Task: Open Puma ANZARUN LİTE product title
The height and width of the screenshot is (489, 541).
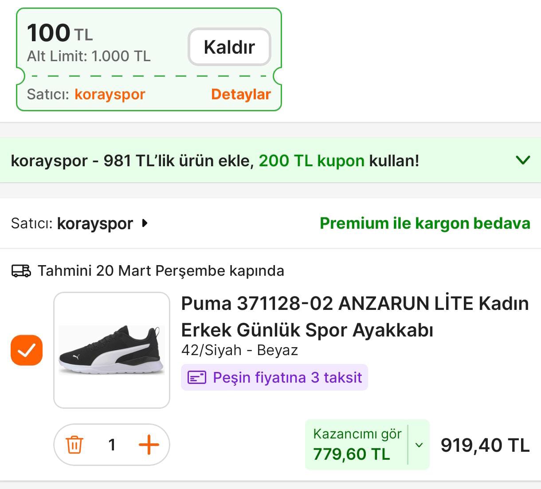Action: tap(355, 317)
